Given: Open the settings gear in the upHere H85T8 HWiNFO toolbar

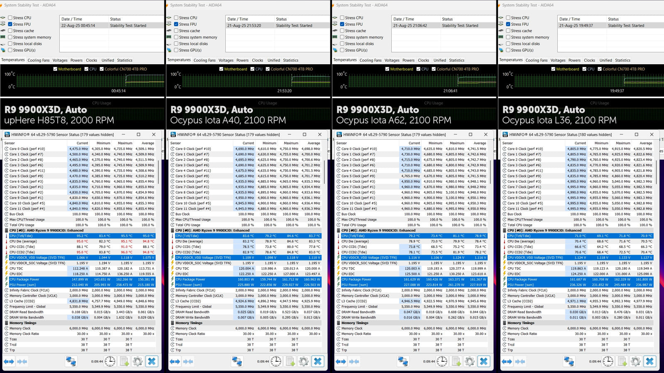Looking at the screenshot, I should click(x=138, y=361).
